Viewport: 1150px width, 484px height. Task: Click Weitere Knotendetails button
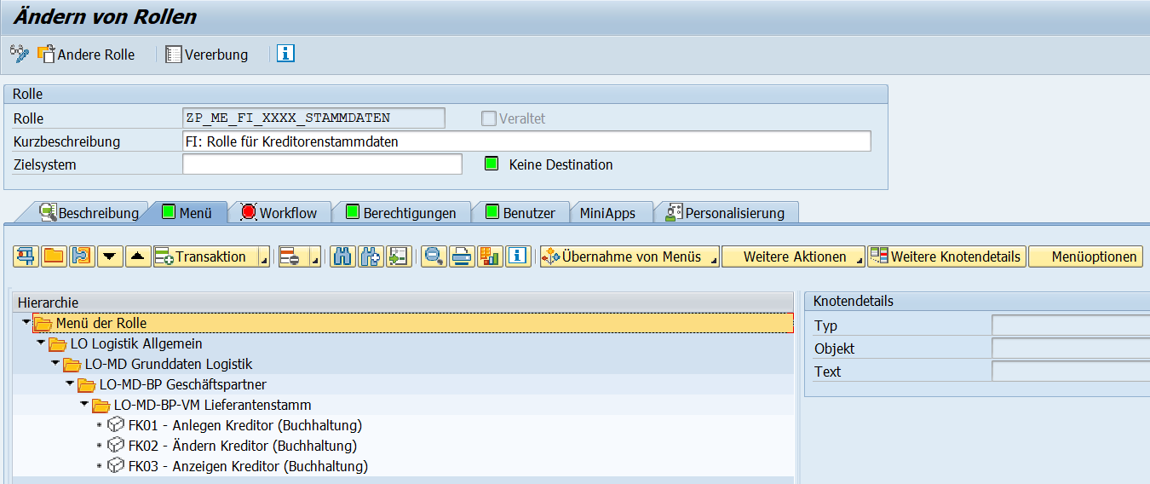coord(946,256)
